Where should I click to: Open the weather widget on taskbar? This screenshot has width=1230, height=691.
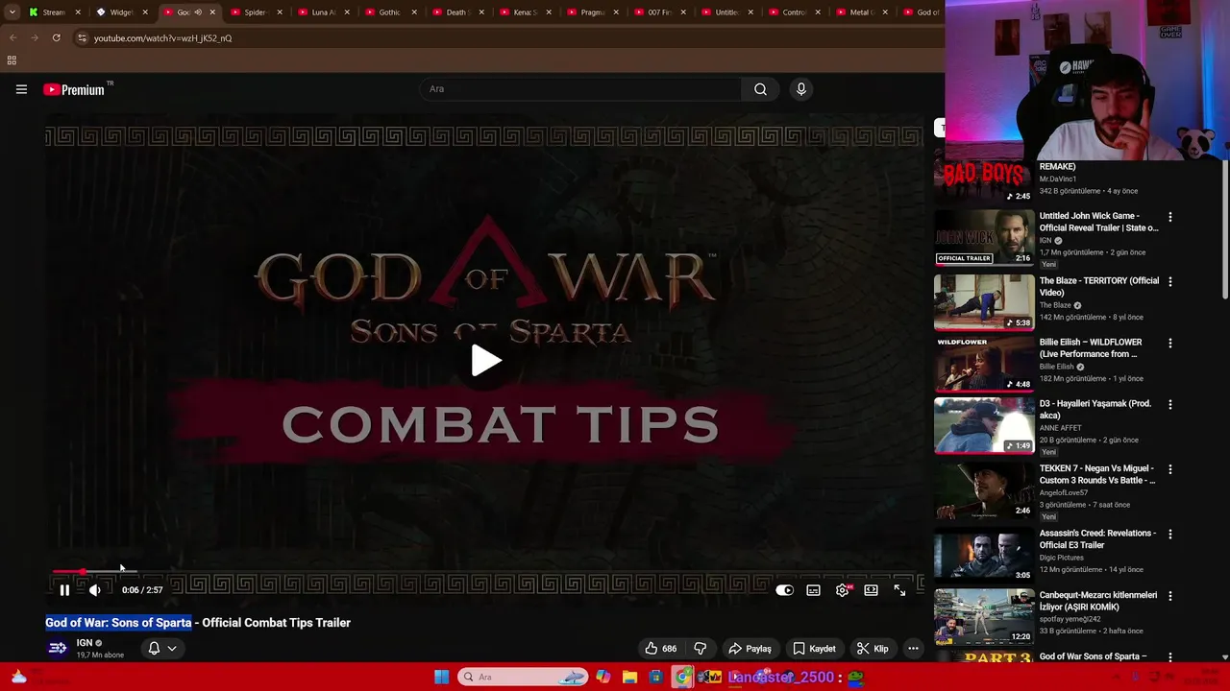tap(19, 677)
